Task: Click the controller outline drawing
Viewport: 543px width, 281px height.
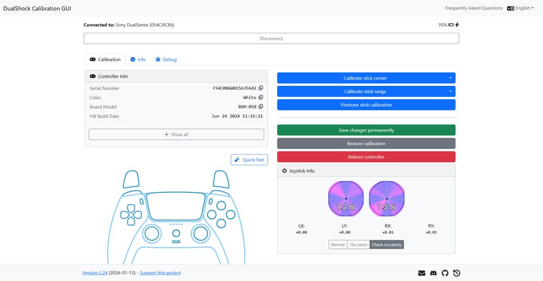Action: [x=176, y=217]
